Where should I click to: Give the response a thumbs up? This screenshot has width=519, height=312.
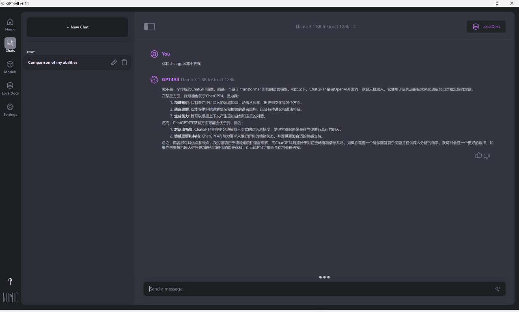tap(478, 155)
